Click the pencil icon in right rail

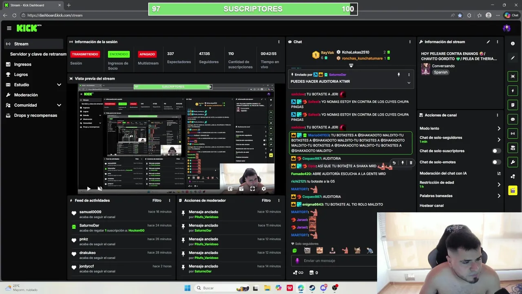pos(513,58)
